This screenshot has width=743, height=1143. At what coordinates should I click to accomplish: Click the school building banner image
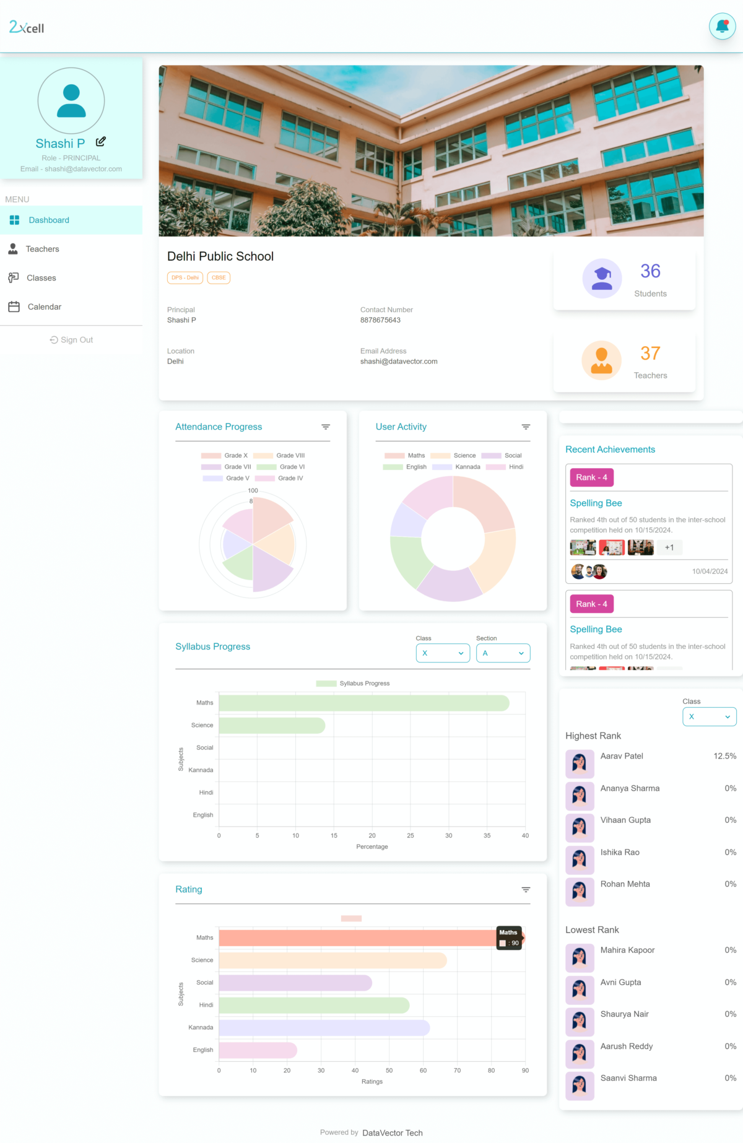tap(431, 150)
